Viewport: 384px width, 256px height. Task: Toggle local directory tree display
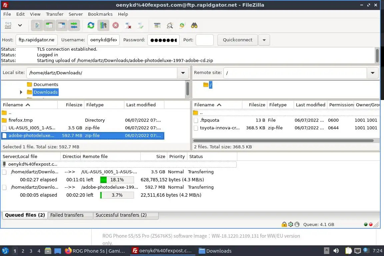coord(49,25)
